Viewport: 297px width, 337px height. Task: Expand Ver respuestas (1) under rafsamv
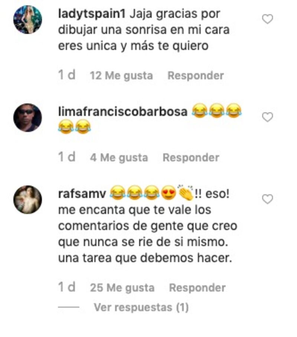[141, 307]
